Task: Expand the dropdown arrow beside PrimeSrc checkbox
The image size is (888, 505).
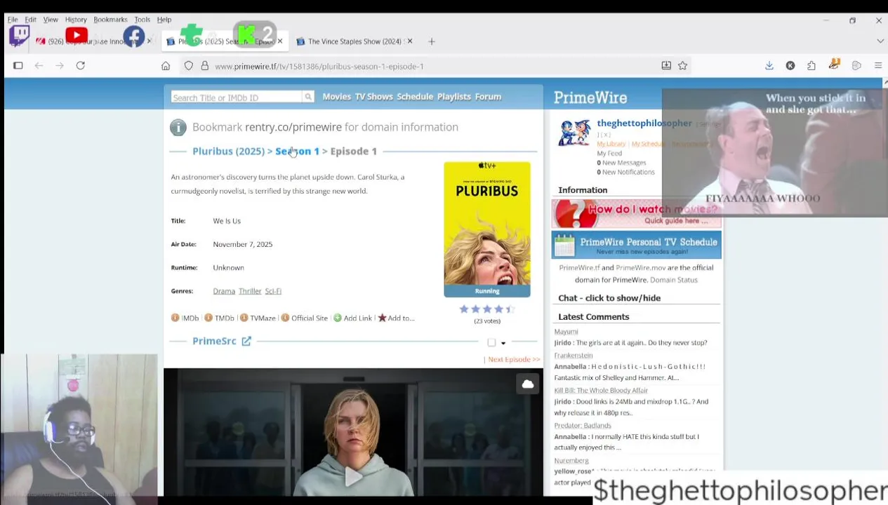Action: pos(503,343)
